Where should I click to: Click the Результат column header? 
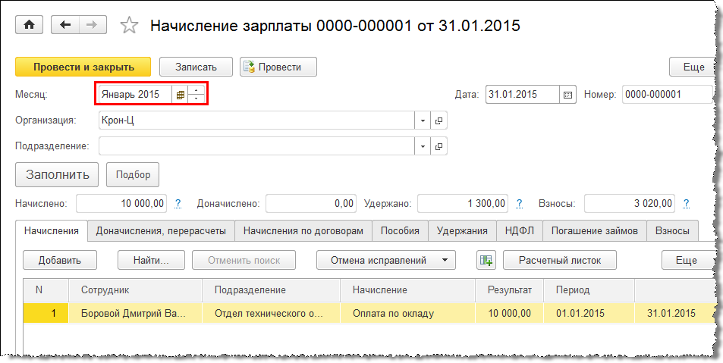pos(510,290)
